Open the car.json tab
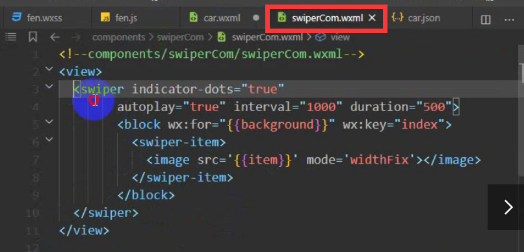 point(423,18)
